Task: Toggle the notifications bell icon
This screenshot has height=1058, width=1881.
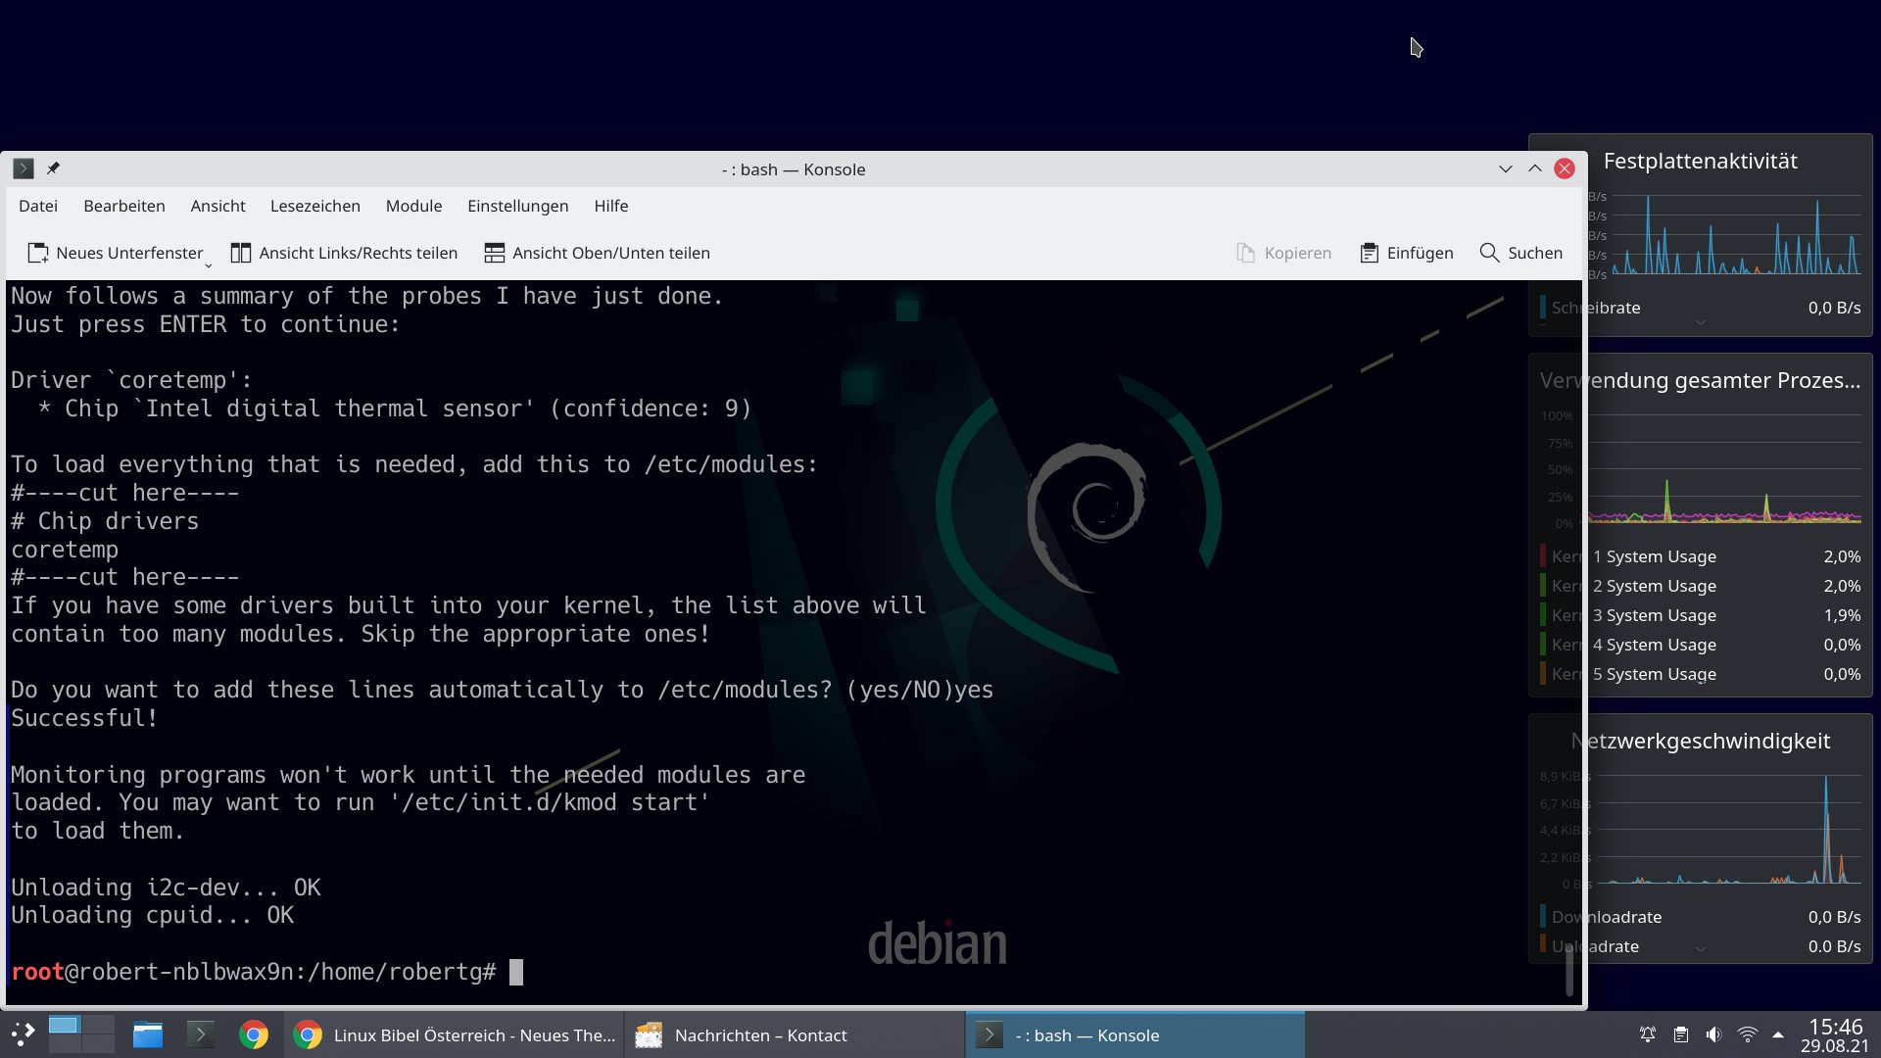Action: click(x=1647, y=1034)
